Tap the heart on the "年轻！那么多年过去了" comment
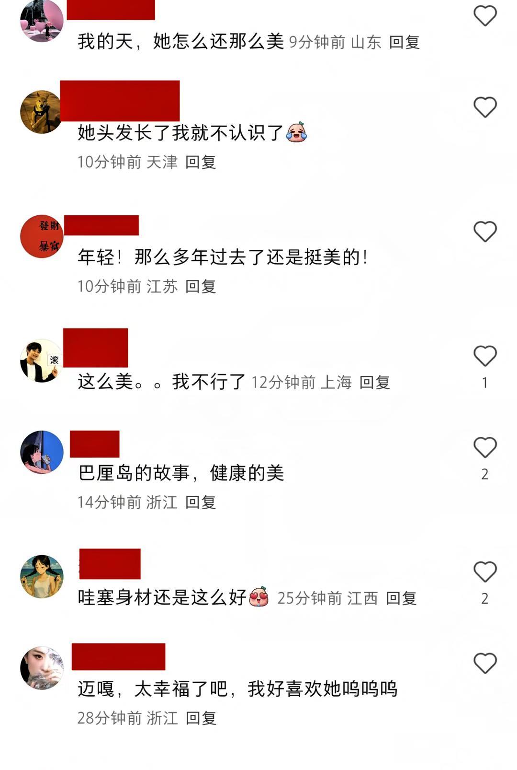The height and width of the screenshot is (770, 517). [485, 232]
